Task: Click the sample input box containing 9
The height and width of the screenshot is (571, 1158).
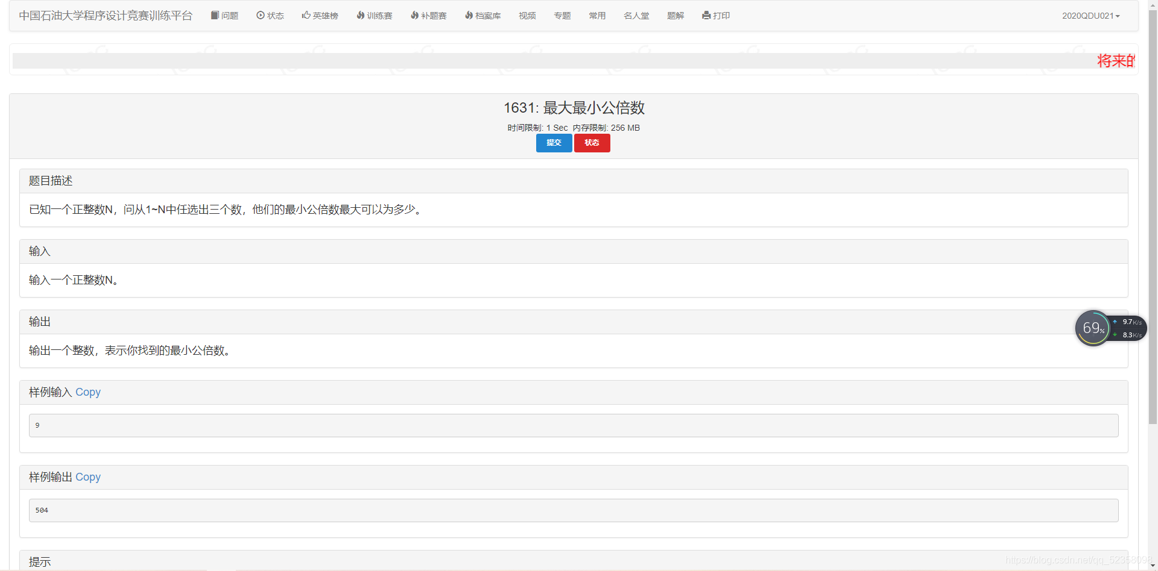Action: pyautogui.click(x=574, y=425)
